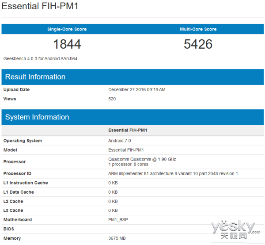265x245 pixels.
Task: Select the 'Single-Core Score' header
Action: pos(67,29)
